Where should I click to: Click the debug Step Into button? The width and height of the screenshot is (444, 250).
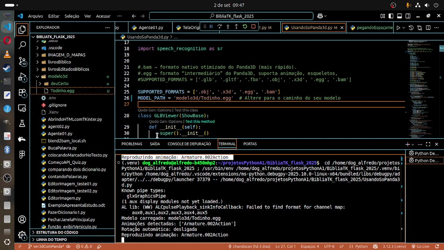(228, 27)
